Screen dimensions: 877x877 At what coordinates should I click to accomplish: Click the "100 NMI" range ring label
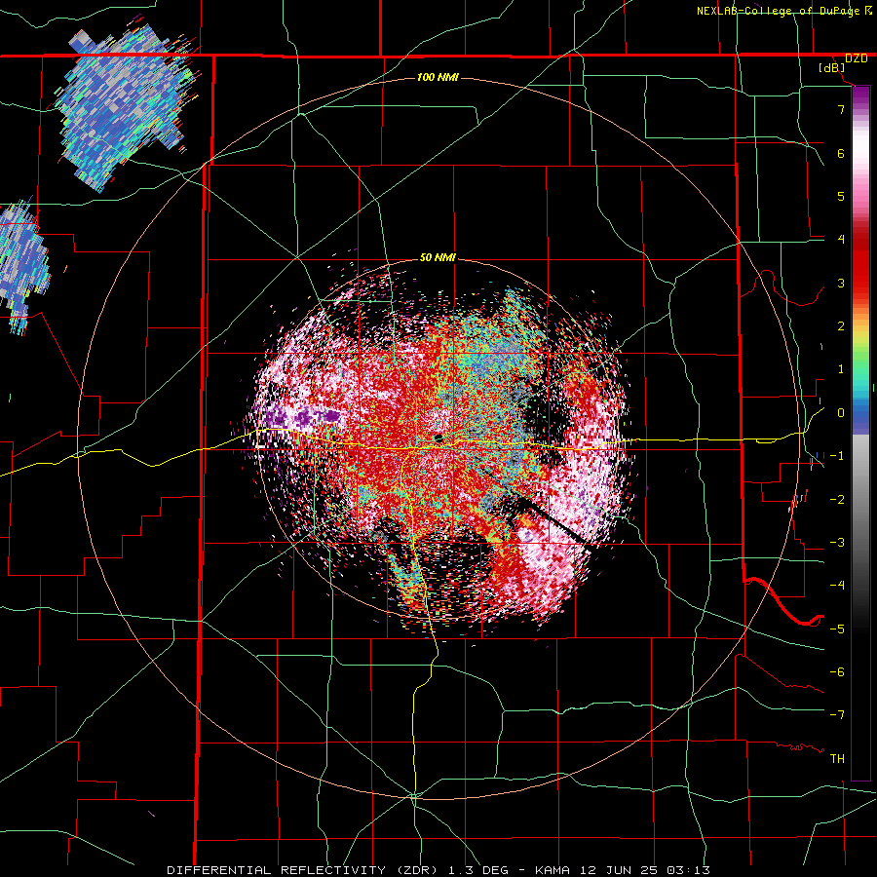pyautogui.click(x=438, y=77)
